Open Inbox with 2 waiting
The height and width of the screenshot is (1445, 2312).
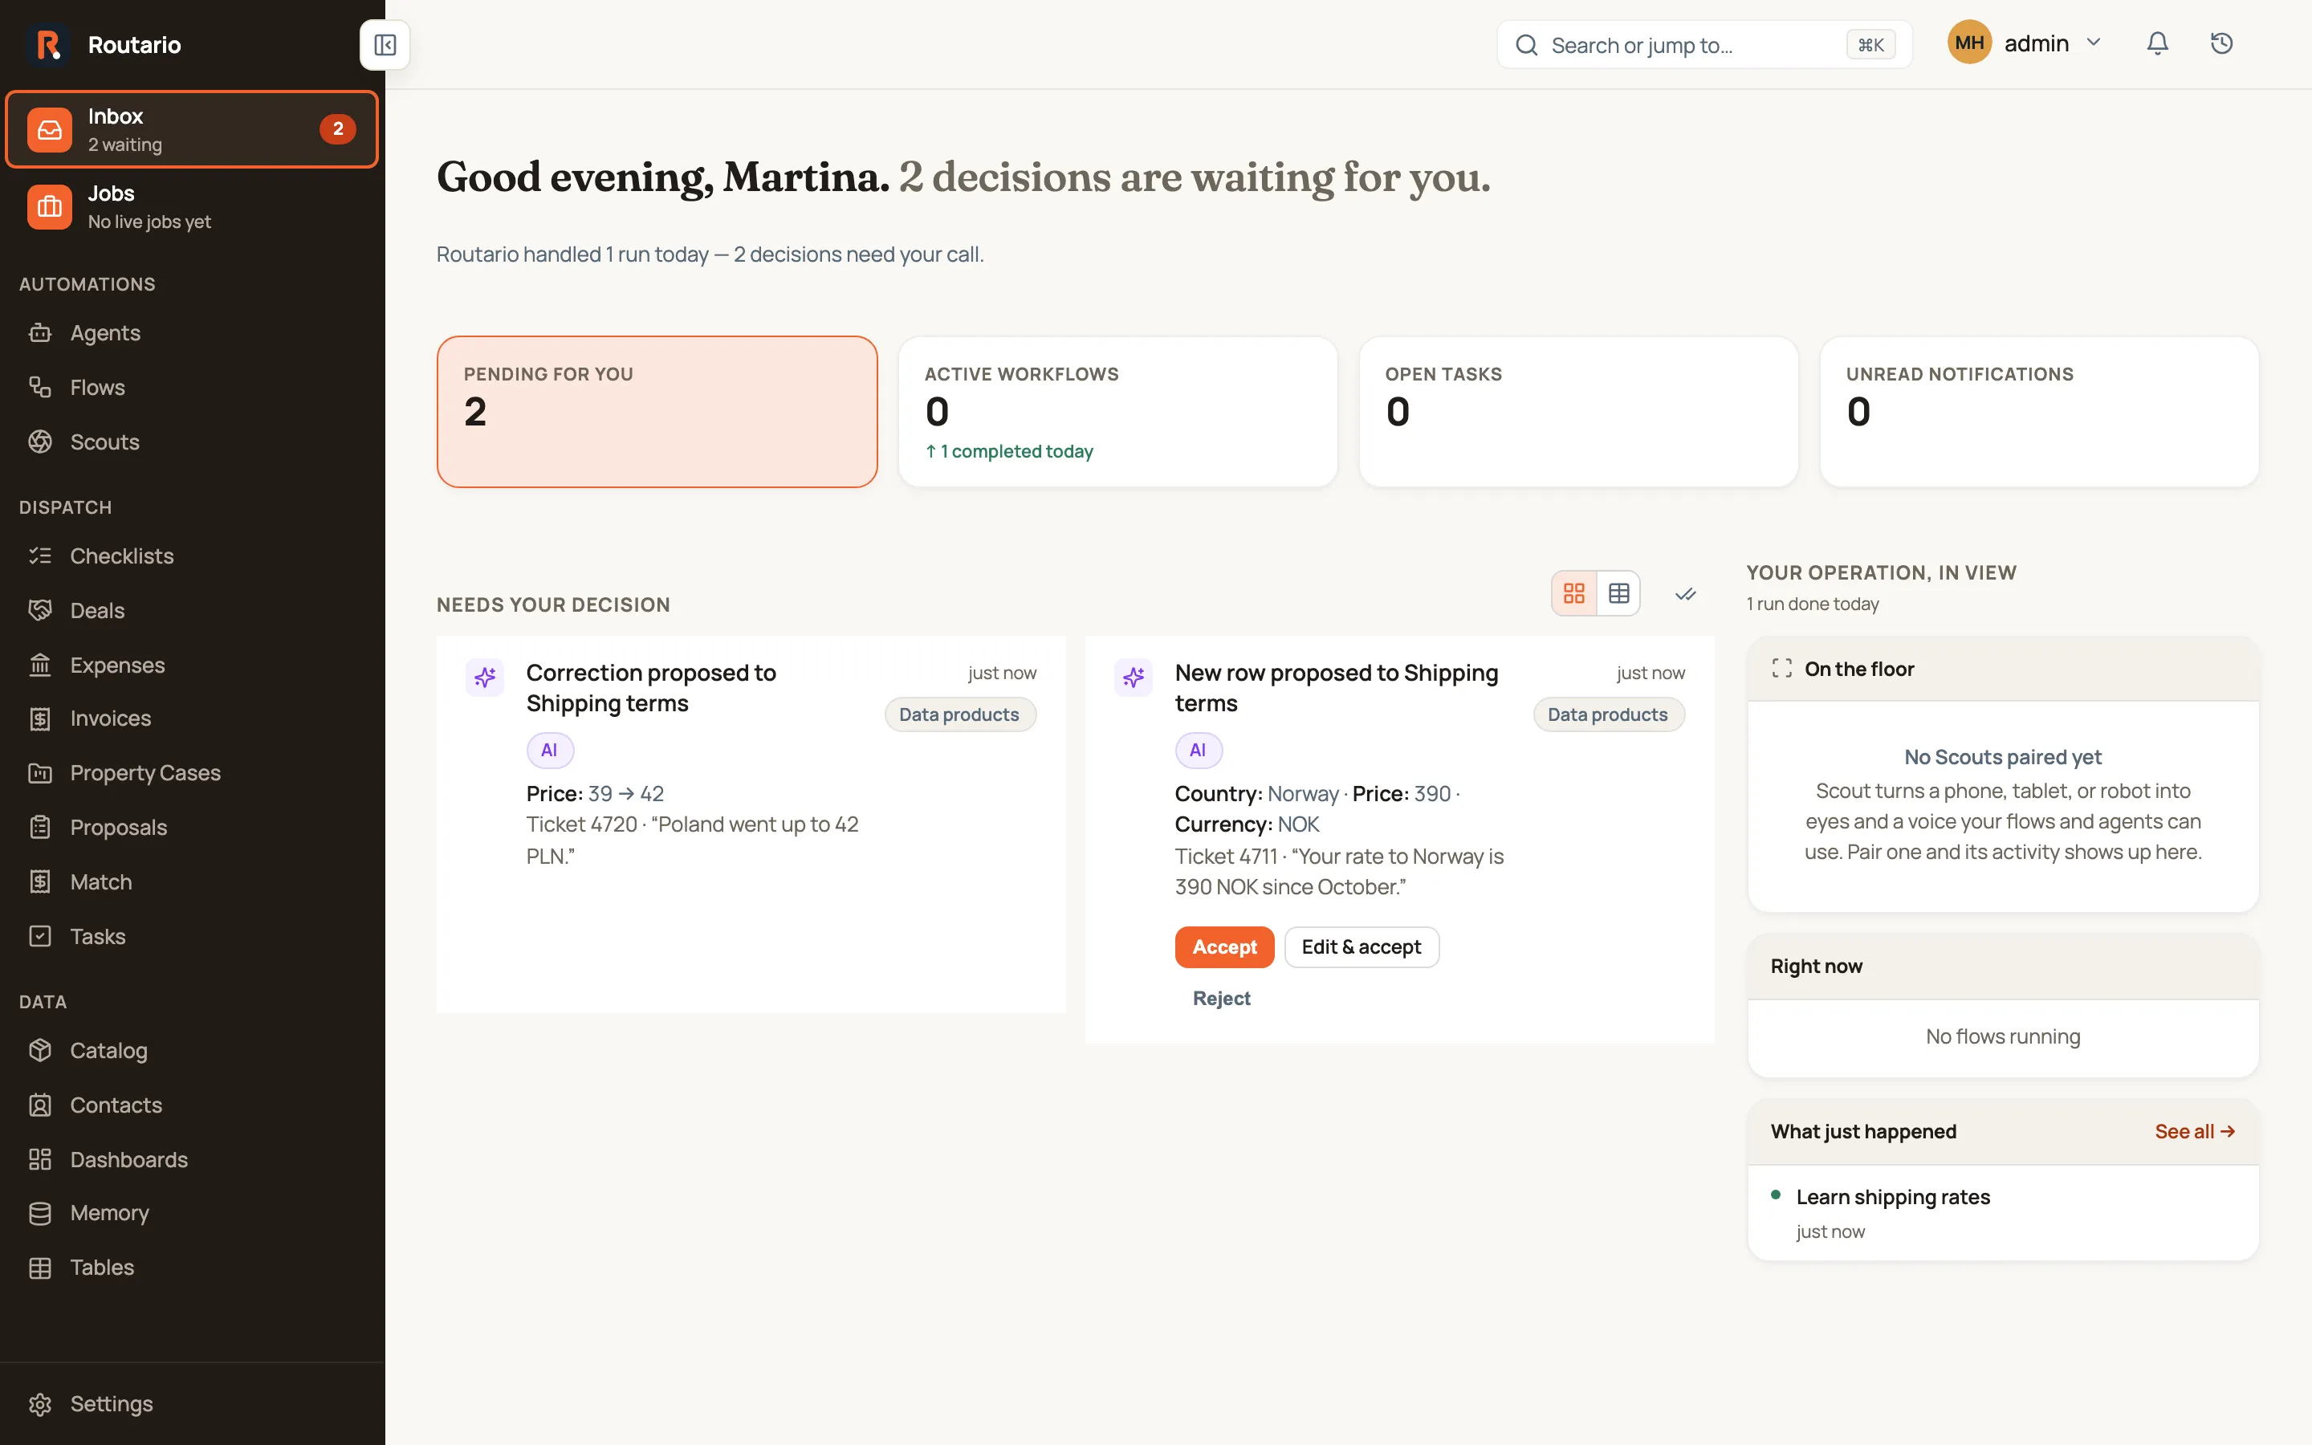tap(192, 129)
